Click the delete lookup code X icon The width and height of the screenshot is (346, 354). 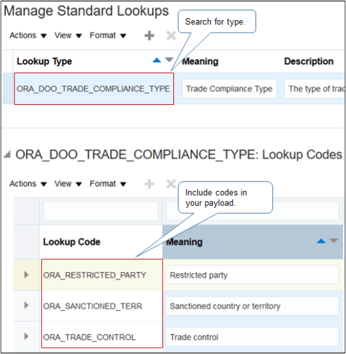click(x=171, y=184)
